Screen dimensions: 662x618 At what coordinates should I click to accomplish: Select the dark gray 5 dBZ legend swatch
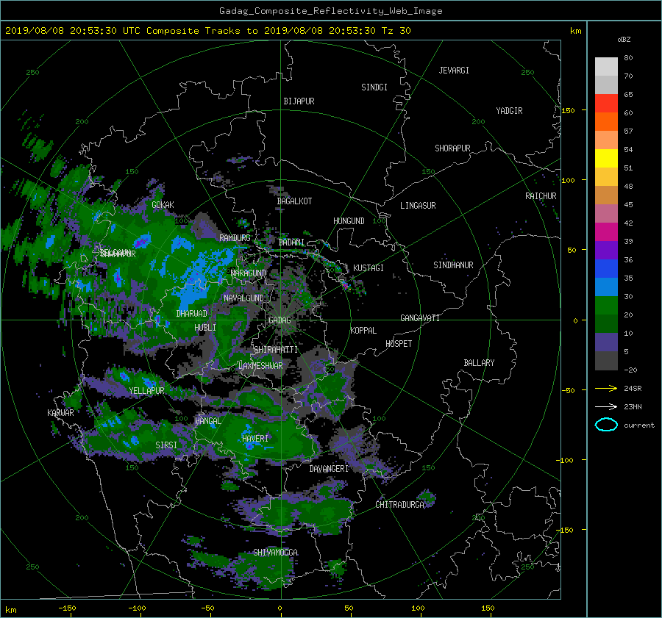pos(606,360)
